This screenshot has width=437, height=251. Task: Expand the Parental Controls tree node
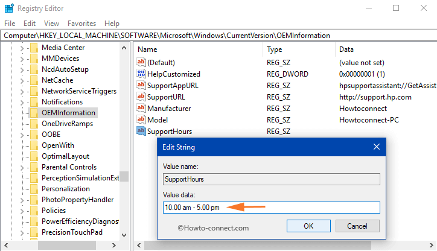(x=22, y=168)
